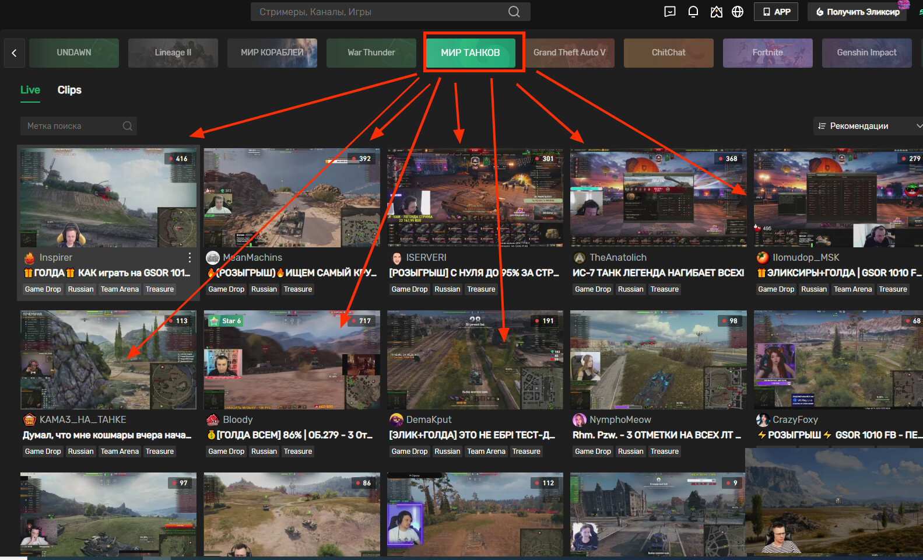Select the Grand Theft Auto V category

[570, 52]
